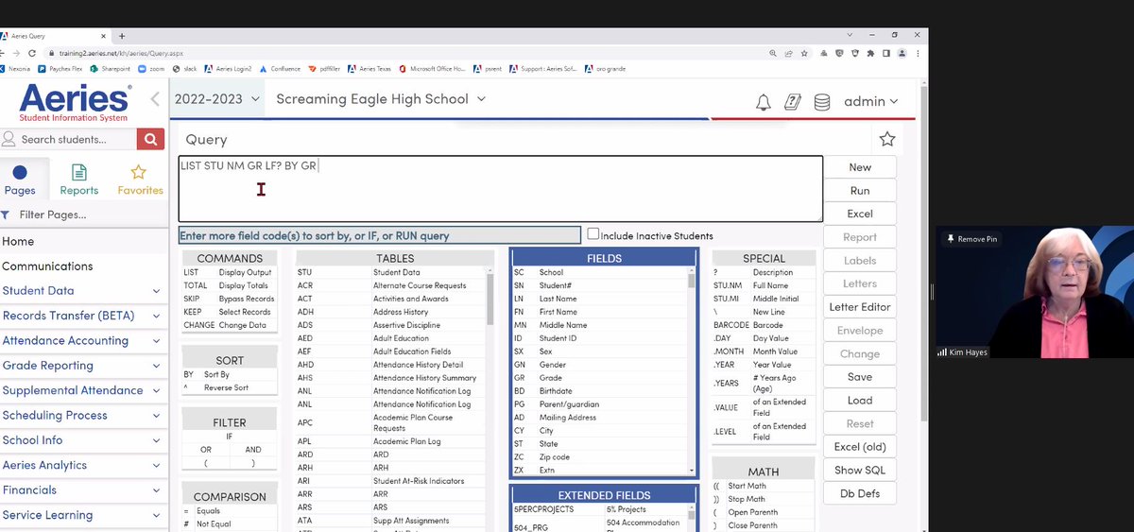Click the database stack icon
The width and height of the screenshot is (1134, 532).
point(822,102)
